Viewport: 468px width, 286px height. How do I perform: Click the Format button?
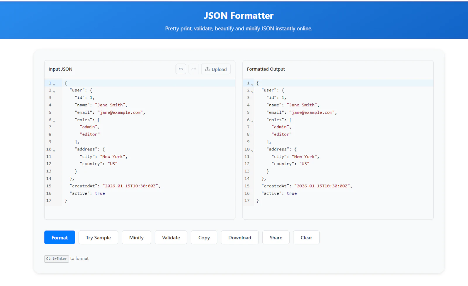pos(60,238)
